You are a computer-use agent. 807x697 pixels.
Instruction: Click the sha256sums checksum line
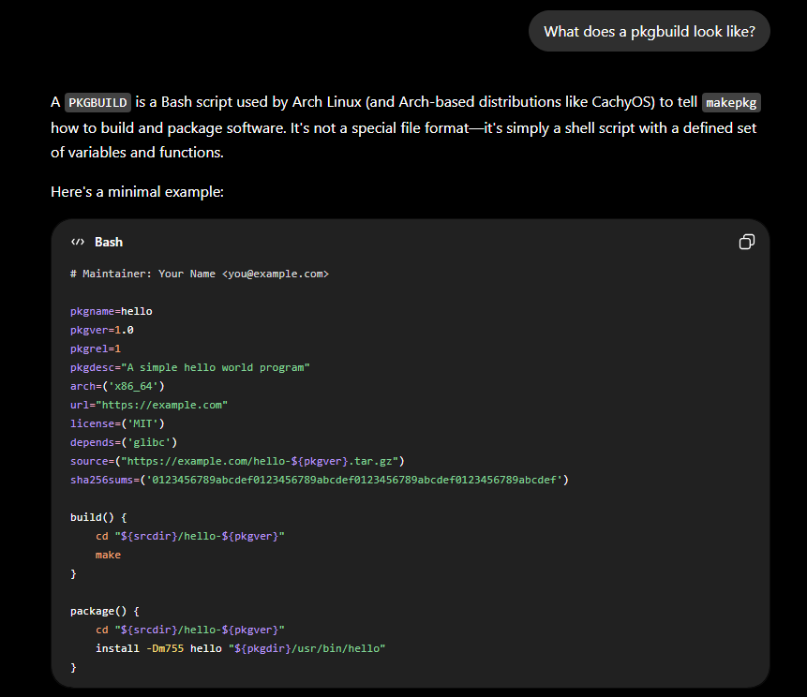(x=320, y=480)
